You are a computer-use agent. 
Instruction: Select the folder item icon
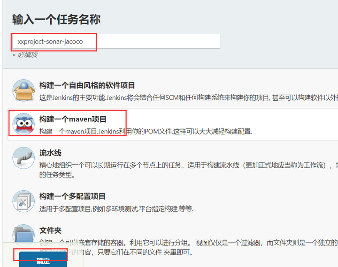coord(24,235)
